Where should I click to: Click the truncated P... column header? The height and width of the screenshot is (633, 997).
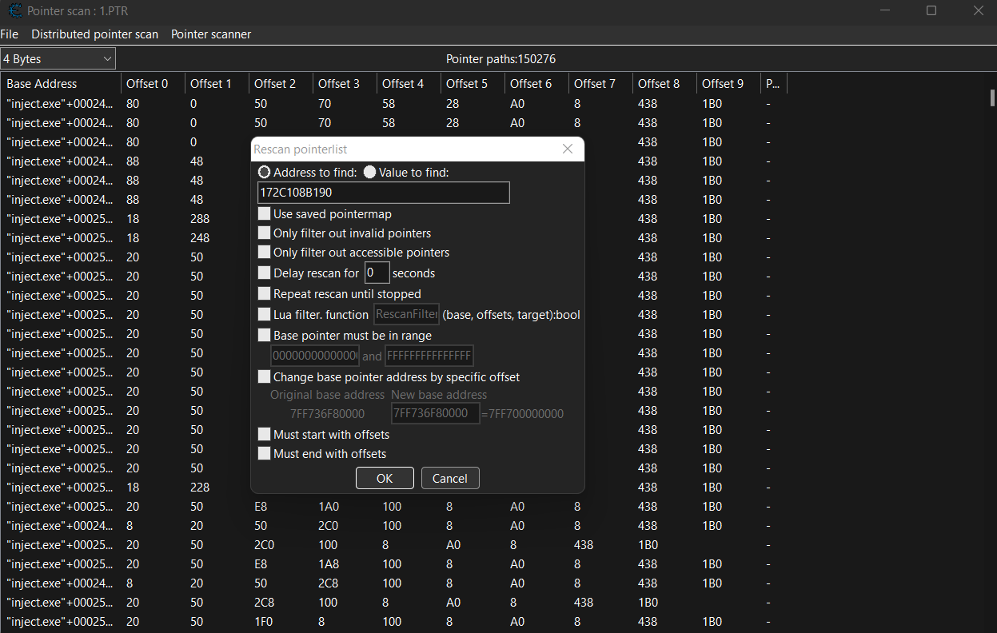[774, 84]
